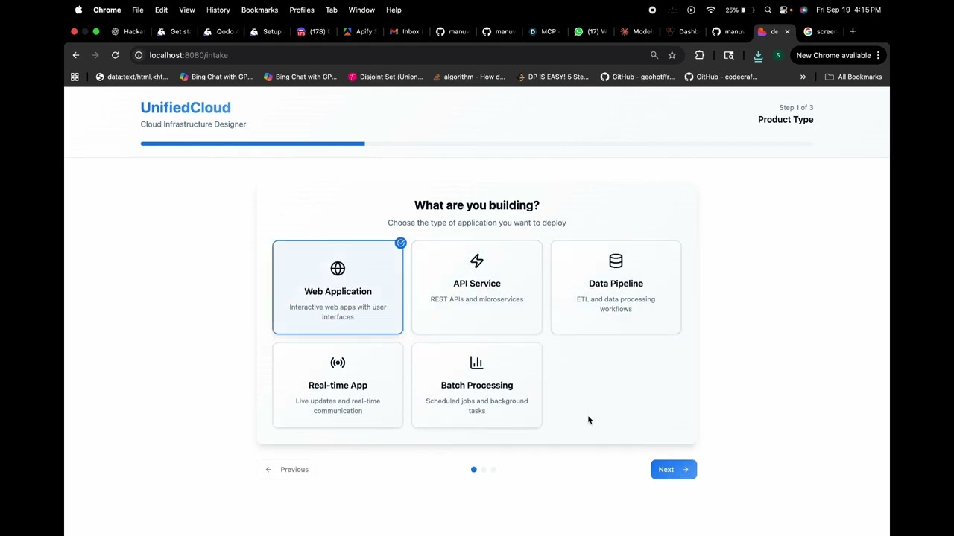954x536 pixels.
Task: Open the All Bookmarks folder
Action: click(x=853, y=77)
